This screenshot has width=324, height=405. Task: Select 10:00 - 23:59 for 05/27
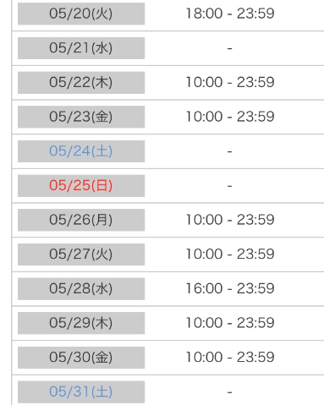230,254
